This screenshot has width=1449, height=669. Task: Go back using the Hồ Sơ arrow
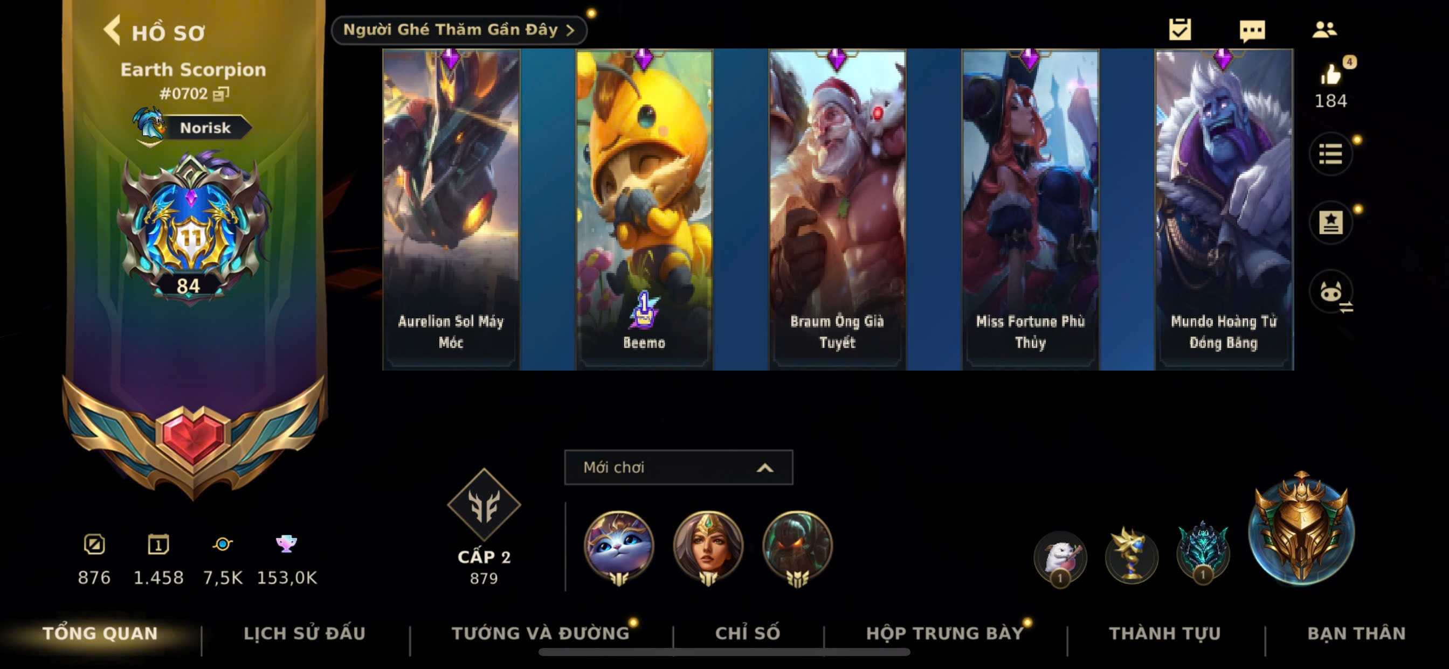pos(112,30)
